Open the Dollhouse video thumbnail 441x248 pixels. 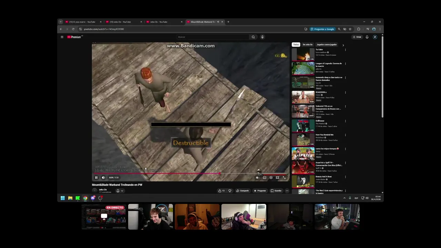[303, 126]
